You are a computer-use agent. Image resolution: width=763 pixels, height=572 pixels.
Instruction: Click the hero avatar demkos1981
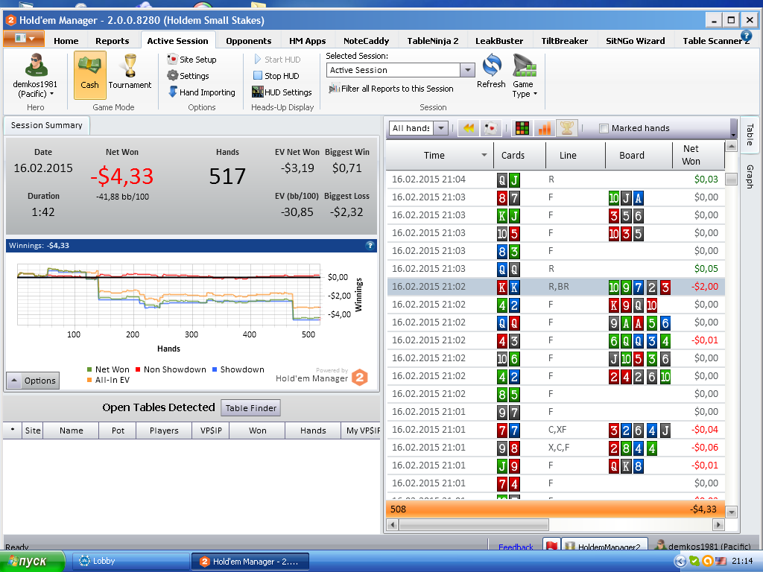(x=36, y=66)
